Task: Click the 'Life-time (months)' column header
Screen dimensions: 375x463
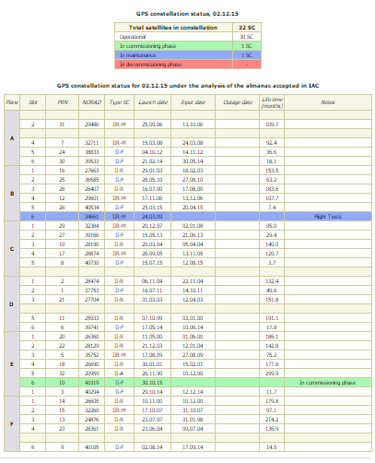Action: [x=272, y=102]
